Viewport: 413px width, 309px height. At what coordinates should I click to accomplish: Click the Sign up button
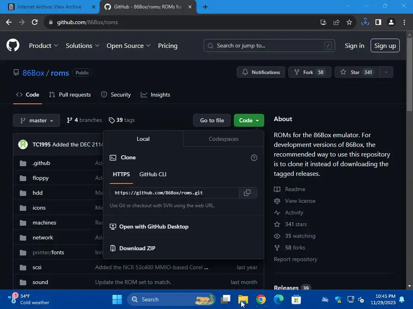click(385, 45)
